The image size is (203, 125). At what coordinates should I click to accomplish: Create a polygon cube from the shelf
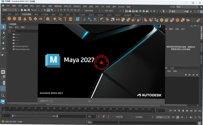coord(14,19)
